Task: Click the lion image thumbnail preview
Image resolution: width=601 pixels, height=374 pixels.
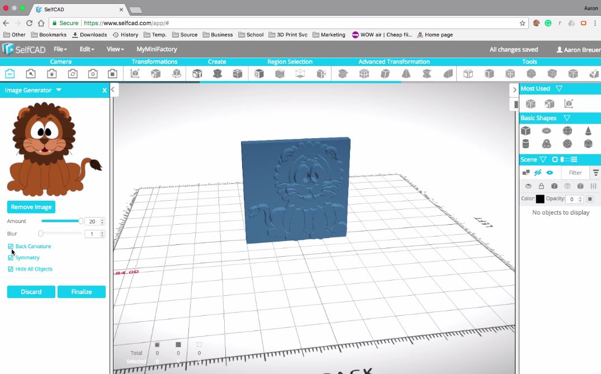Action: [54, 149]
